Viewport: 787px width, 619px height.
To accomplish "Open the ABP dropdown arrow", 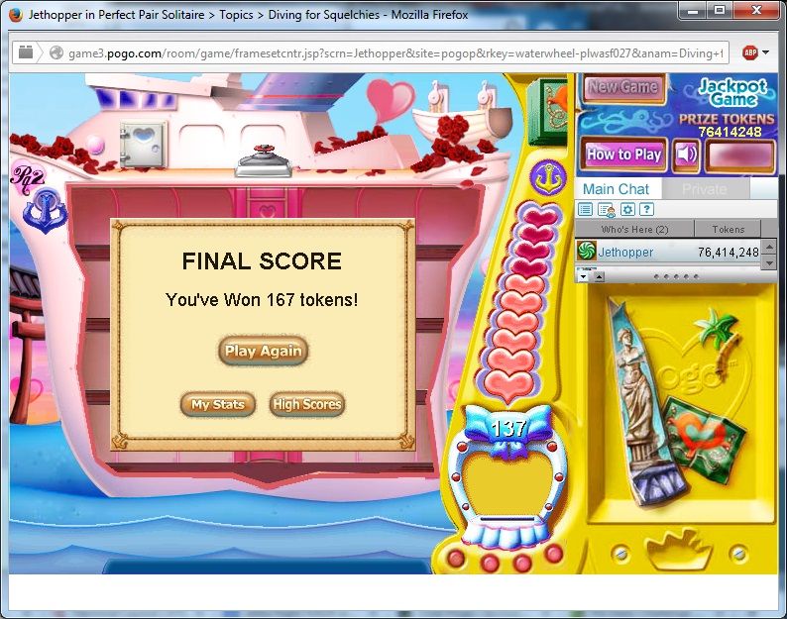I will coord(766,52).
